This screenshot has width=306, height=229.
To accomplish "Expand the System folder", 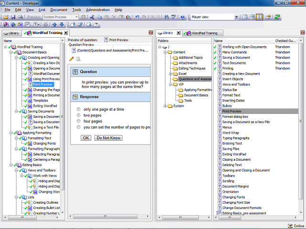I will [165, 106].
